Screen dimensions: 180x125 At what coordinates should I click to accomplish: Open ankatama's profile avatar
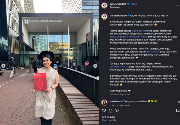click(x=104, y=102)
